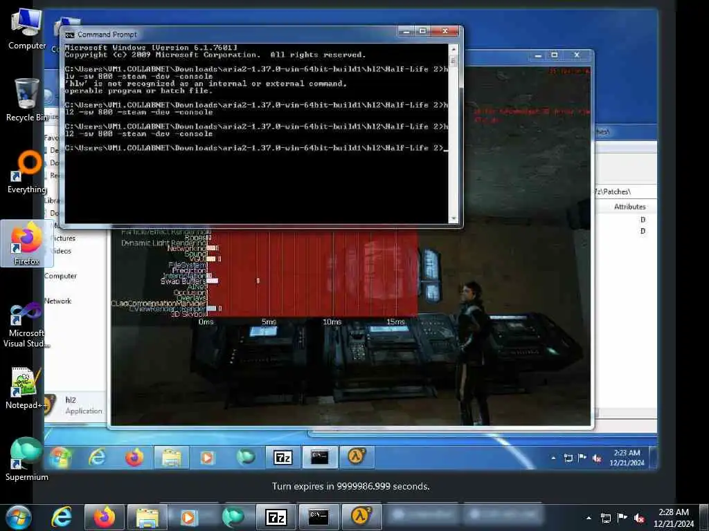Open the network icon in outer taskbar tray
The height and width of the screenshot is (531, 709).
(606, 518)
